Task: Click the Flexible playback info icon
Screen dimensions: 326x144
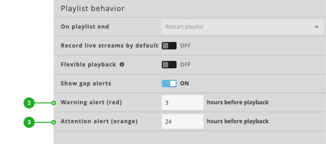Action: 122,65
